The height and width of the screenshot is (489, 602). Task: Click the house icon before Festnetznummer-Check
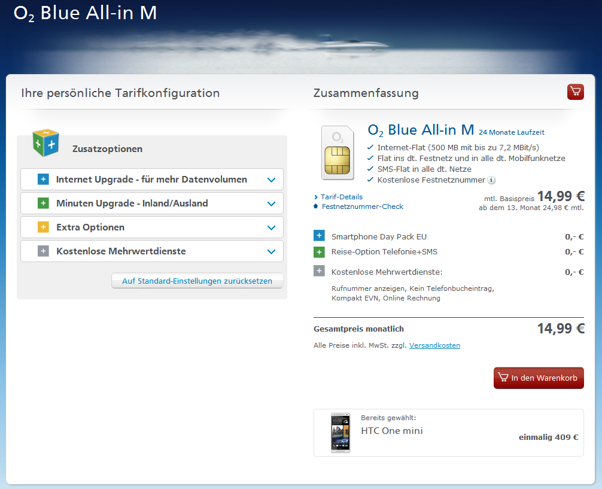[x=316, y=206]
